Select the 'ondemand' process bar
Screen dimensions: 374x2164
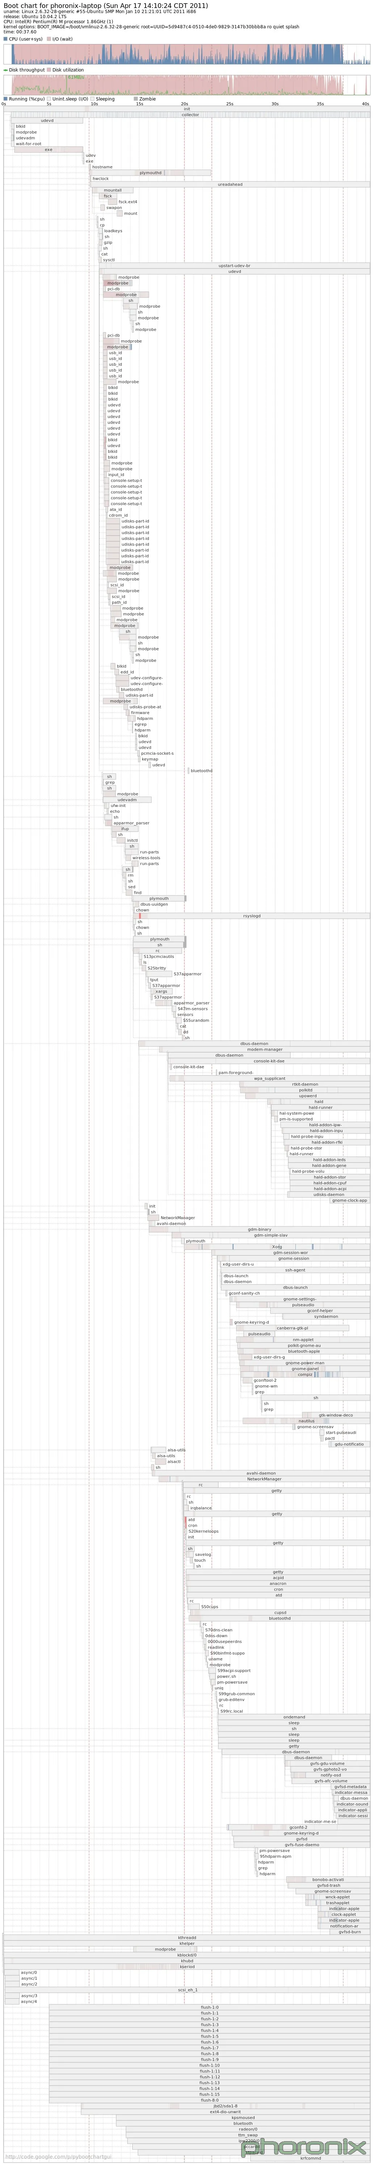point(294,1716)
